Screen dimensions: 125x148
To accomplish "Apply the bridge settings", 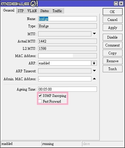I will (x=112, y=28).
